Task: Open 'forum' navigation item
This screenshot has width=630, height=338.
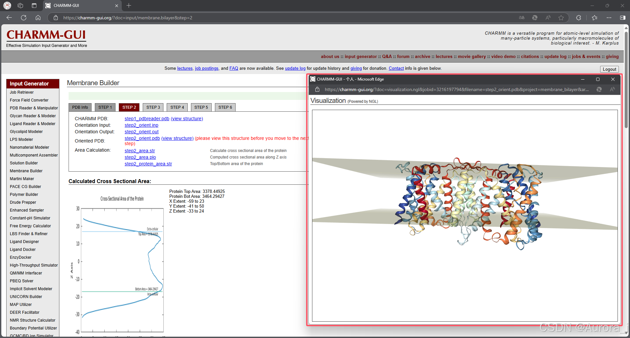Action: click(x=403, y=57)
